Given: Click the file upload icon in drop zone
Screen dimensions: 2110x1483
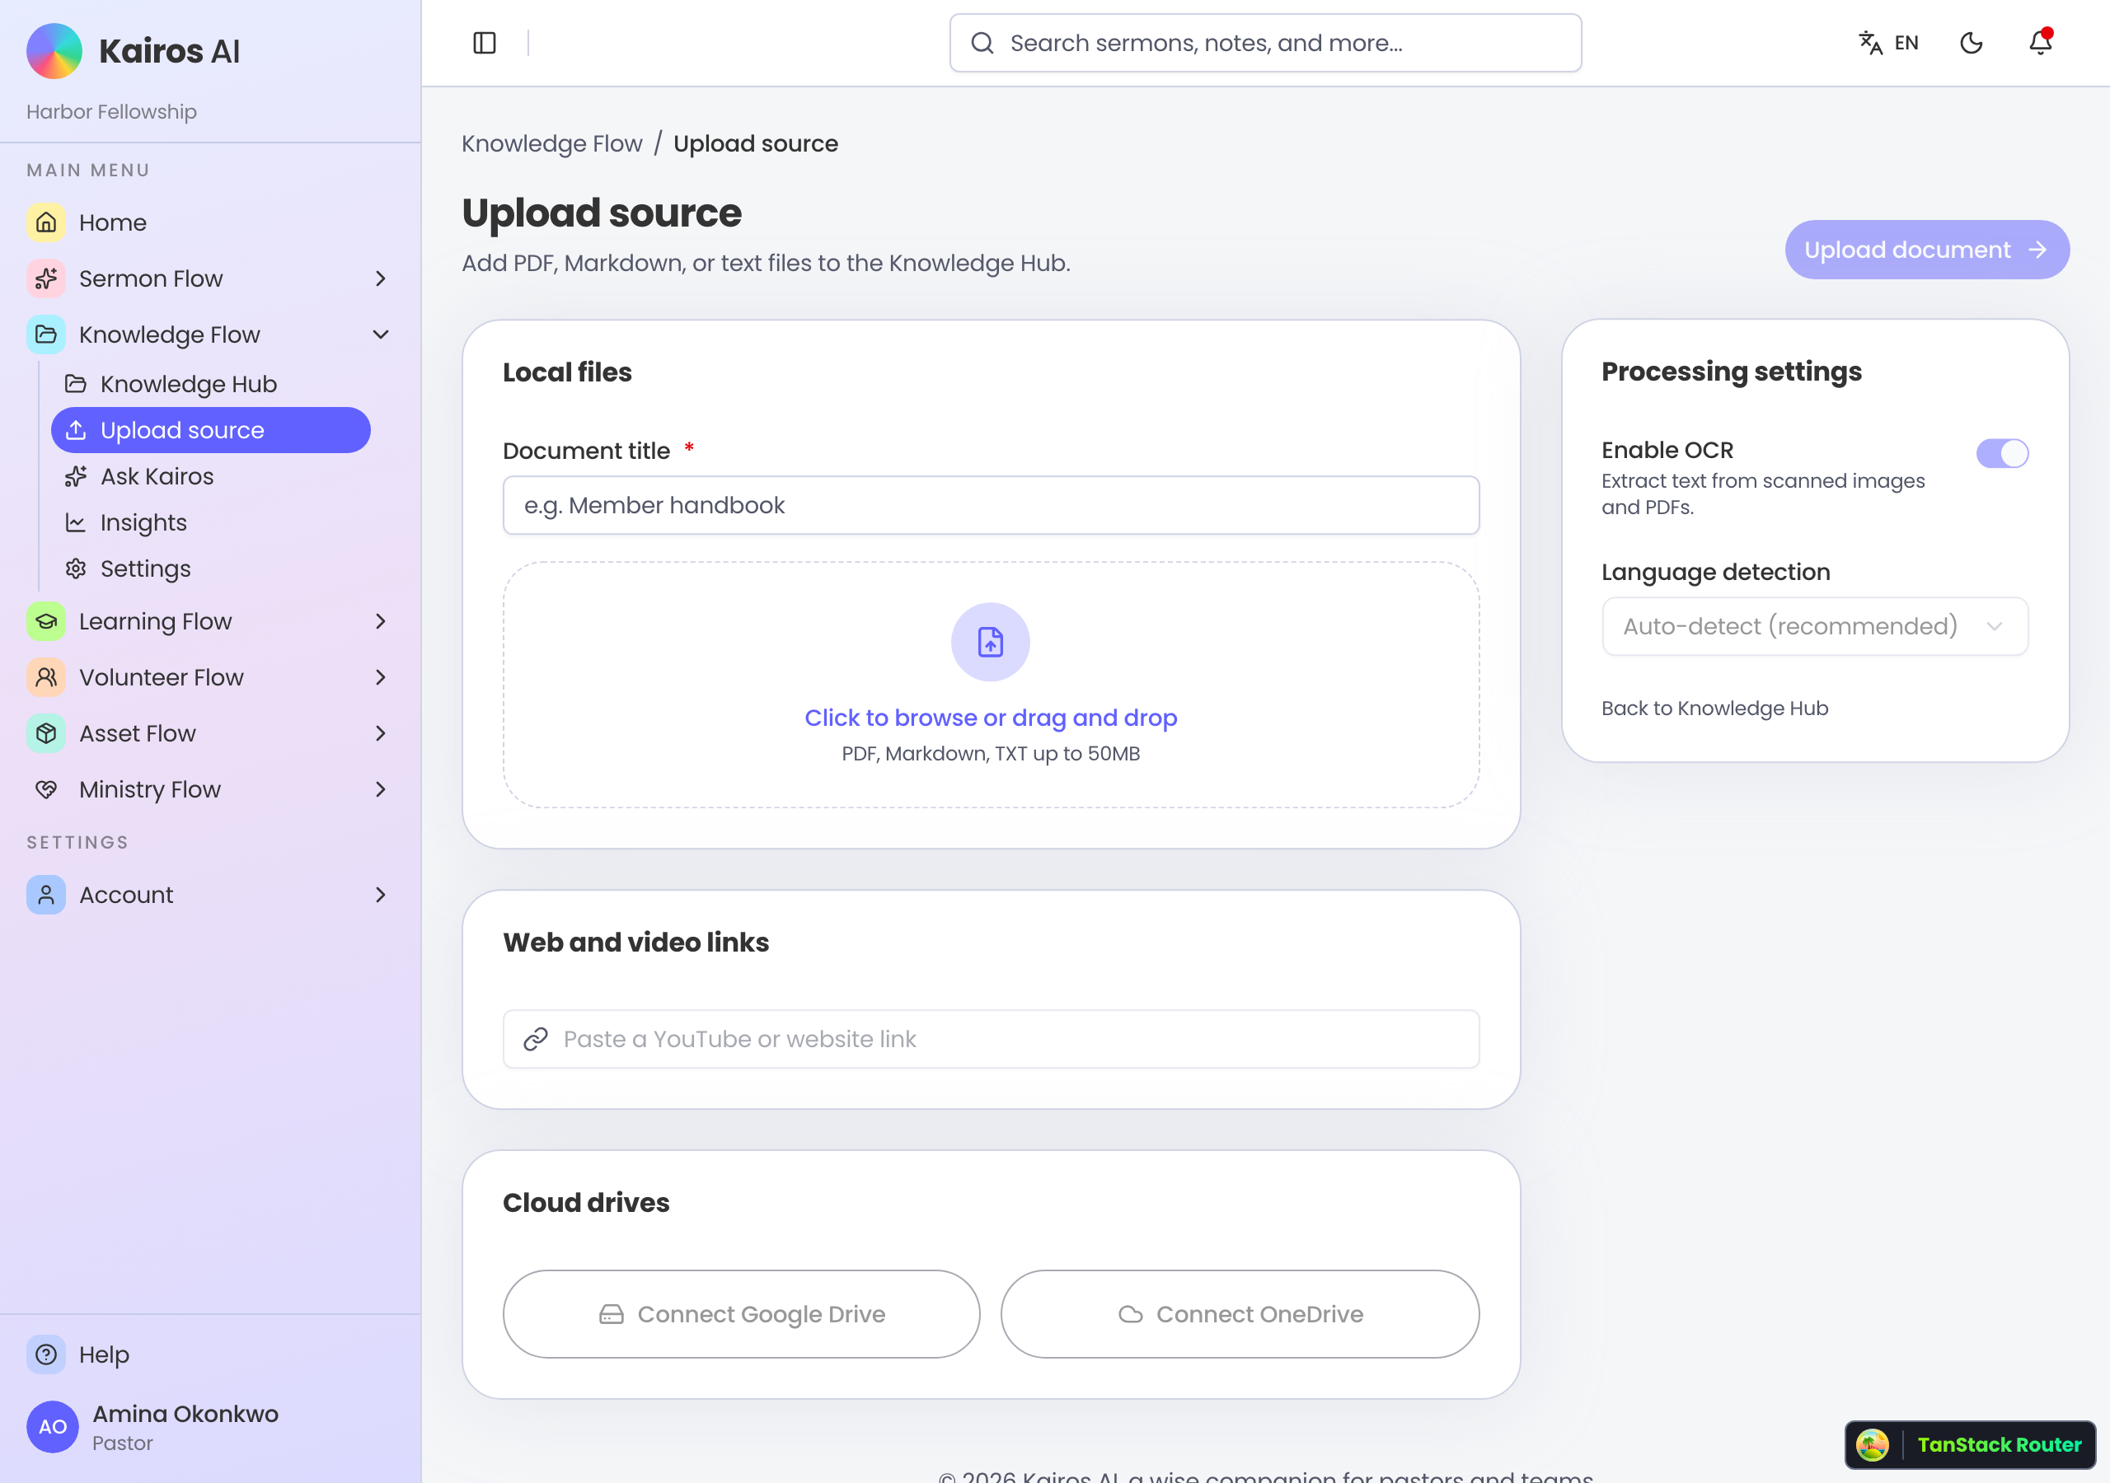Looking at the screenshot, I should pos(991,643).
